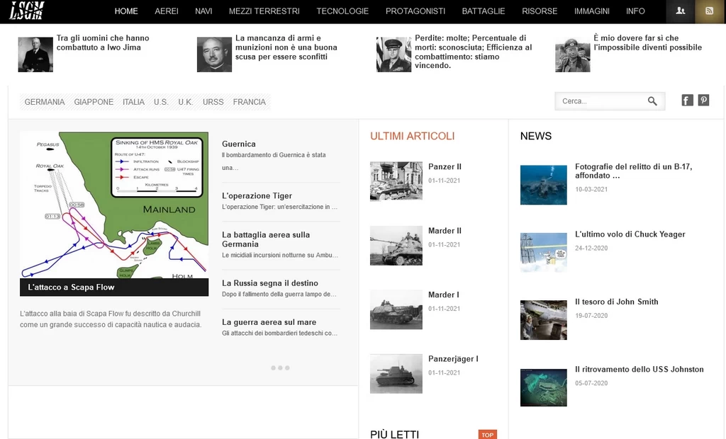
Task: Go to the HOME menu item
Action: [x=126, y=11]
